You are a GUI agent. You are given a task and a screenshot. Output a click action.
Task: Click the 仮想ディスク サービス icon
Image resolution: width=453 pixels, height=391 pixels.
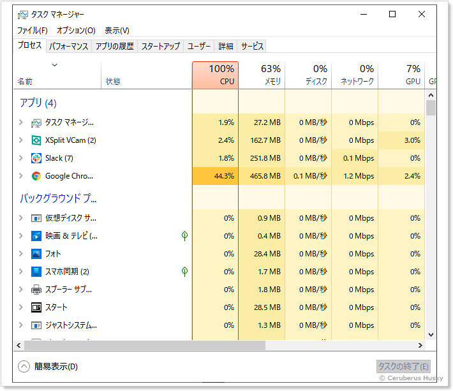(x=36, y=218)
